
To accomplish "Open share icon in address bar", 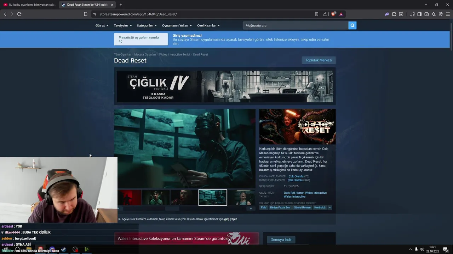I will coord(325,14).
